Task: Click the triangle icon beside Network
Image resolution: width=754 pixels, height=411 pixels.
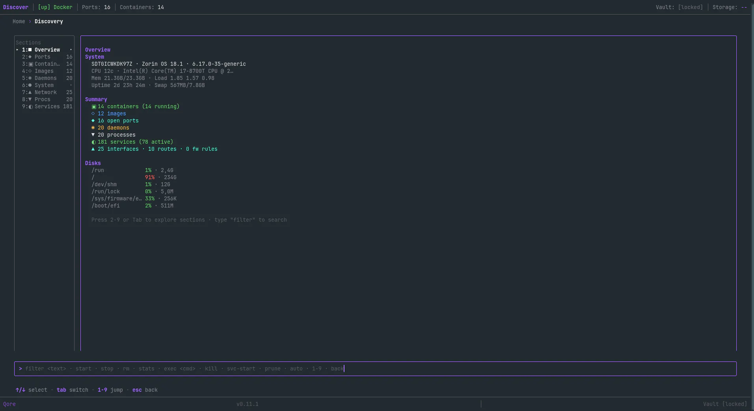Action: pos(30,92)
